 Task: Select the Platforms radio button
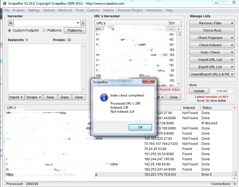click(x=44, y=31)
